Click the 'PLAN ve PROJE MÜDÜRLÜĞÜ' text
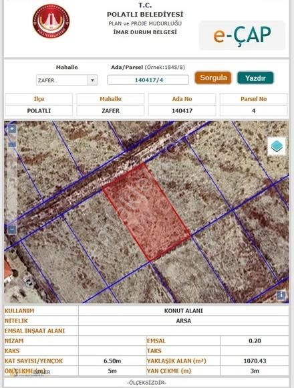The image size is (294, 388). coord(145,23)
